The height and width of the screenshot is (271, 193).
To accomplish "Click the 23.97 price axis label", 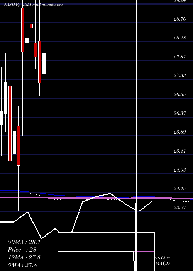I will 180,207.
